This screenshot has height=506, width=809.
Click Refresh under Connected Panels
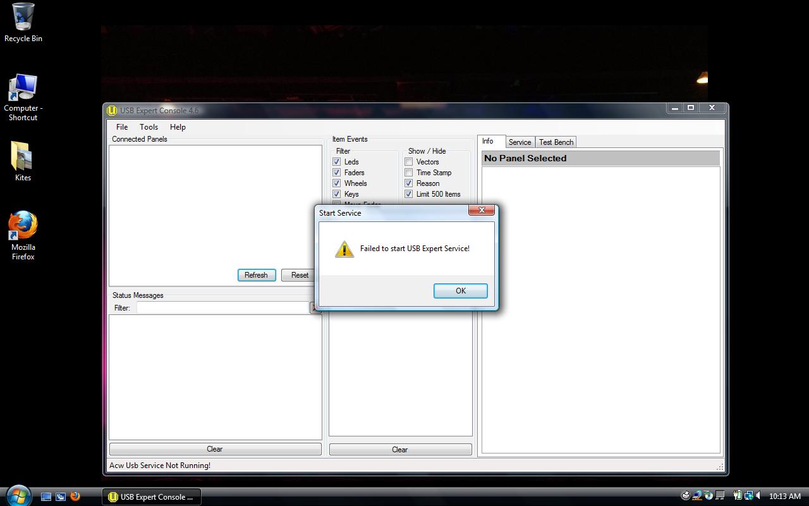[257, 275]
